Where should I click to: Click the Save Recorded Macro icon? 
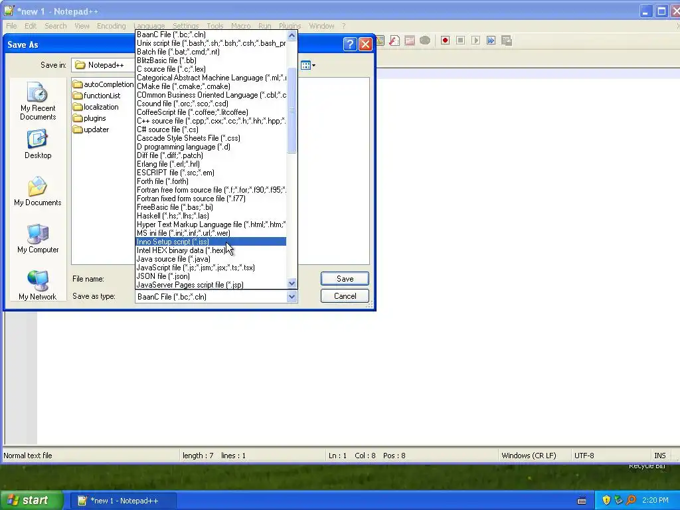507,41
